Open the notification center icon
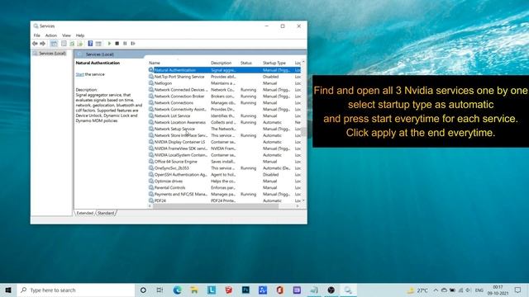 coord(518,290)
